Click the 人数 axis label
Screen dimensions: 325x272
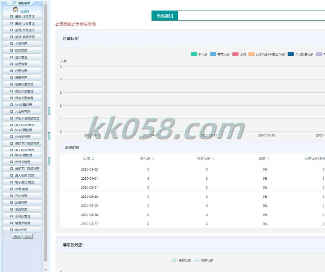63,61
